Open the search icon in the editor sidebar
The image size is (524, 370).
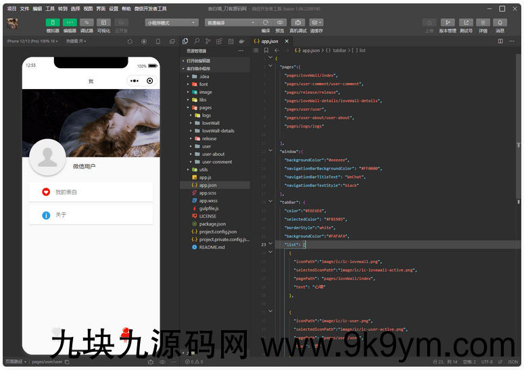click(197, 41)
